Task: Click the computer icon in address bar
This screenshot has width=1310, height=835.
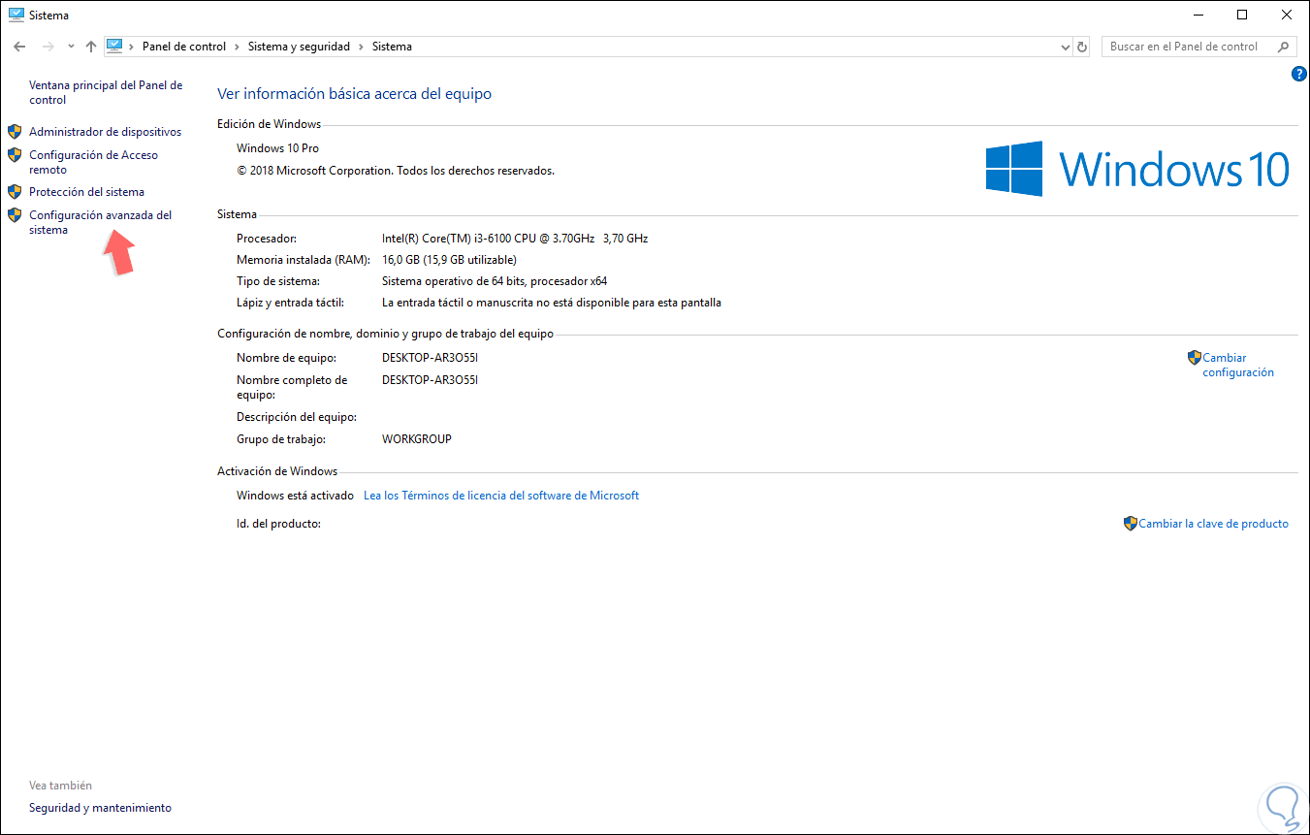Action: click(x=115, y=46)
